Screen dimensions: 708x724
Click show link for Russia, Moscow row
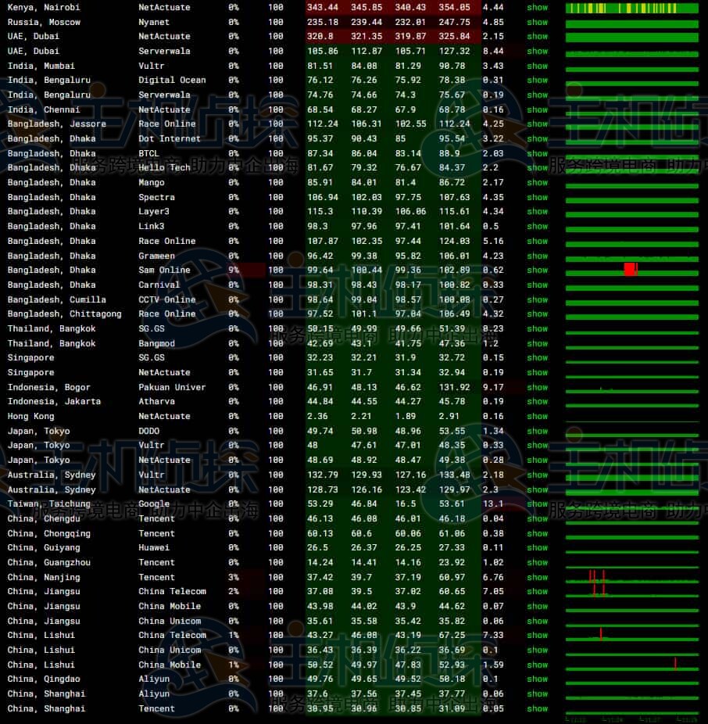[x=537, y=22]
